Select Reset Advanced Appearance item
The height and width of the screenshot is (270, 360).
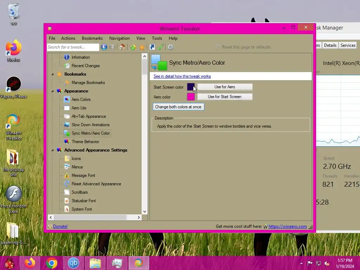pyautogui.click(x=96, y=184)
